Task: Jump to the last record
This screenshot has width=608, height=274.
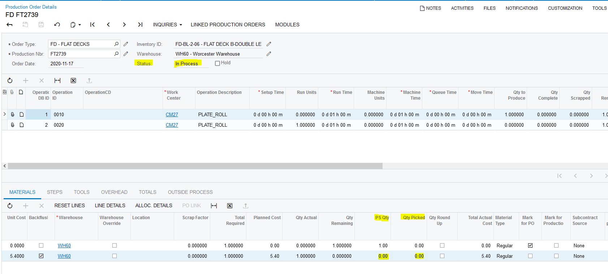Action: coord(140,25)
